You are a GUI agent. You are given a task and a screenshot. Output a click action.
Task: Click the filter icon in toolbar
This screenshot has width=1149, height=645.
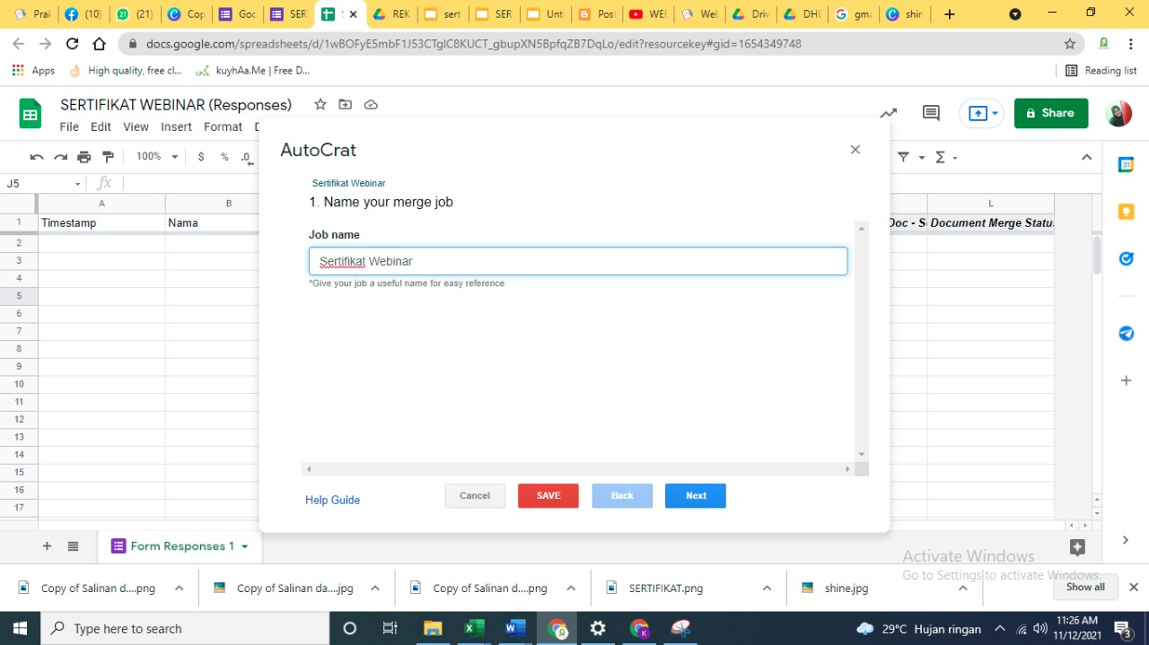click(x=904, y=157)
